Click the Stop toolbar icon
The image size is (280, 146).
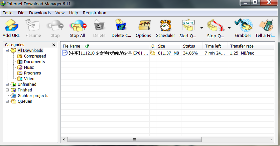[x=55, y=25]
